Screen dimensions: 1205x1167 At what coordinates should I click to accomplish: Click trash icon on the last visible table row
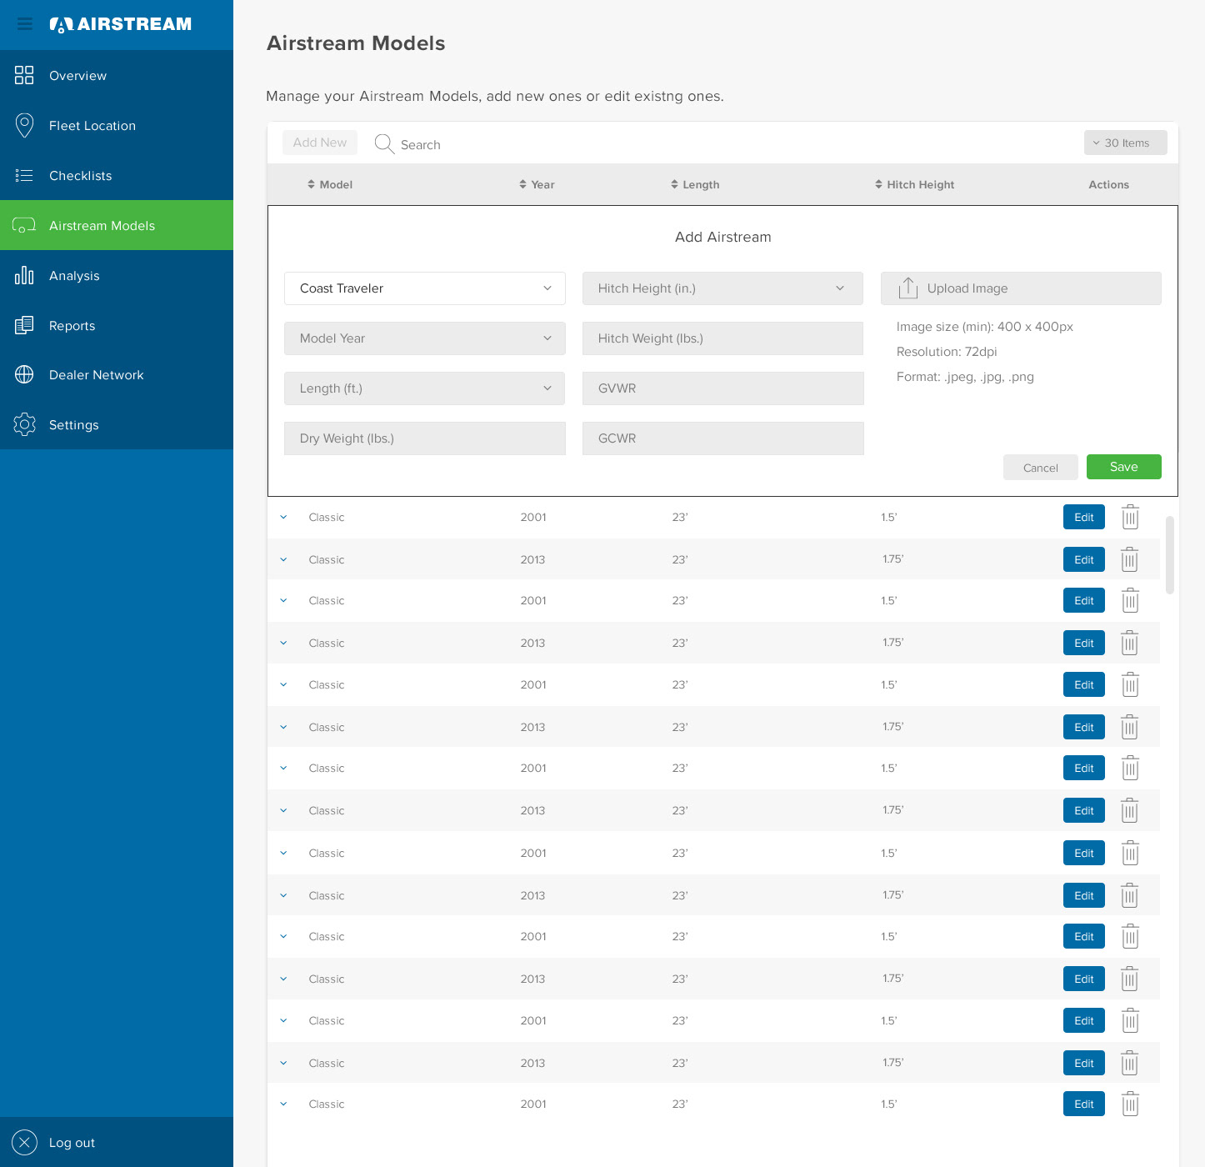point(1130,1104)
